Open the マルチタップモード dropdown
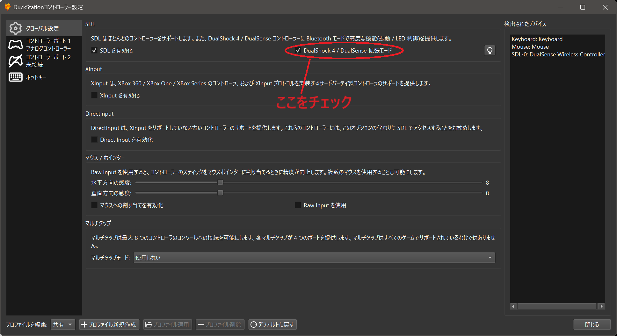This screenshot has width=617, height=336. click(314, 258)
